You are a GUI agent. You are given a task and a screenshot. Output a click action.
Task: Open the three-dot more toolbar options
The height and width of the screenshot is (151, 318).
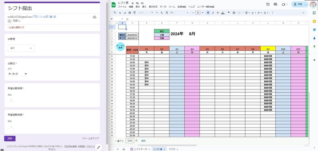[x=273, y=13]
